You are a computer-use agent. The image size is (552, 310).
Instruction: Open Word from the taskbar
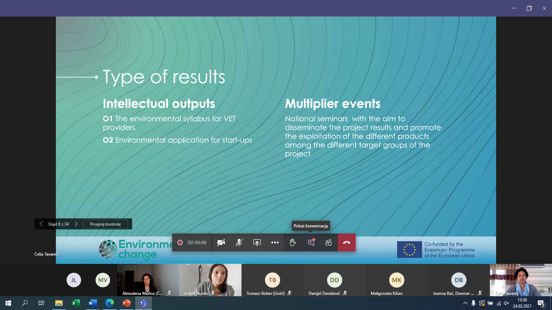(92, 303)
